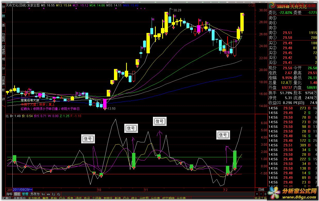319x201 pixels.
Task: Click the M34: 14.66 moving average label
Action: 97,5
